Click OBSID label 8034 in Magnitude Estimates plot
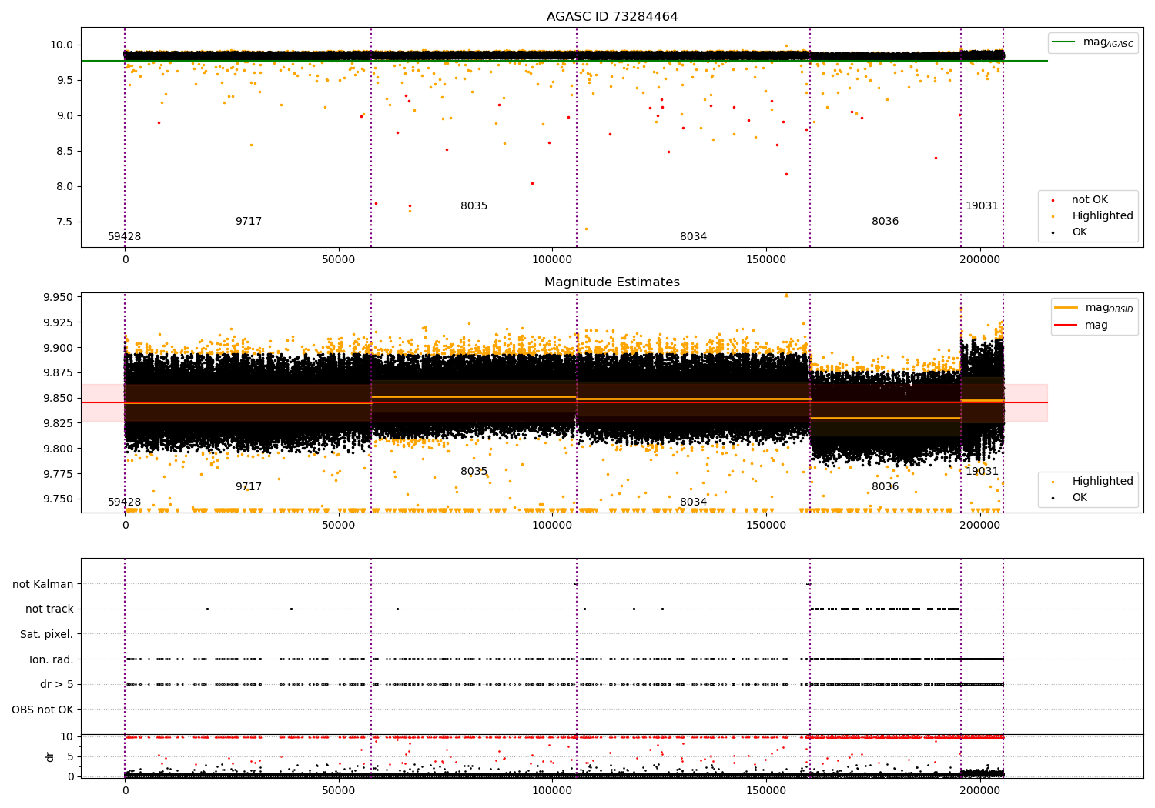Screen dimensions: 1155x808 pyautogui.click(x=694, y=502)
